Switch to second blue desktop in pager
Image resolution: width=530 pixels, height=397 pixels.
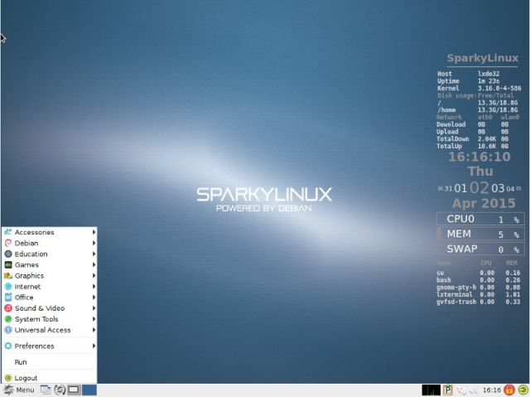pyautogui.click(x=89, y=390)
